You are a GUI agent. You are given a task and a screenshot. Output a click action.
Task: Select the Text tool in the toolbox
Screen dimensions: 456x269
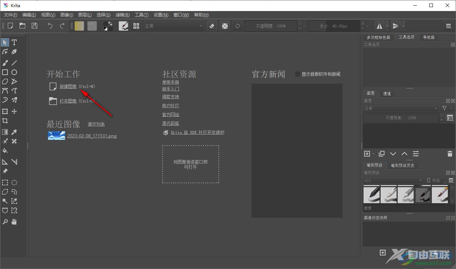14,42
